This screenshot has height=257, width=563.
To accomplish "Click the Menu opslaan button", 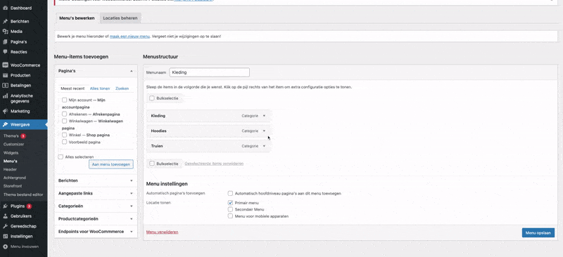I will [x=538, y=232].
